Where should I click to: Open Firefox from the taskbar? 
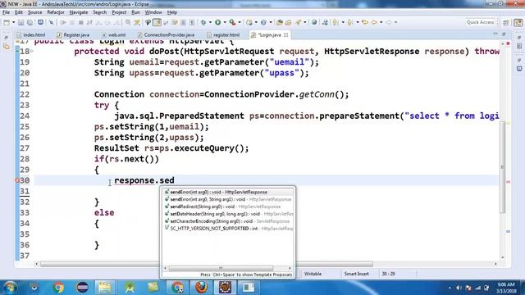click(x=202, y=288)
